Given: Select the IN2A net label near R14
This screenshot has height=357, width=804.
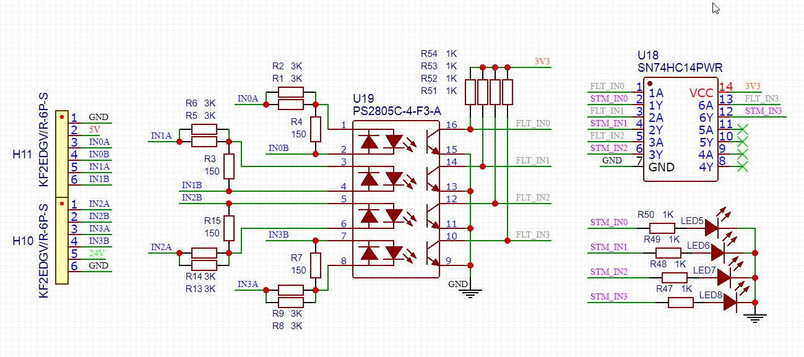Looking at the screenshot, I should click(161, 247).
